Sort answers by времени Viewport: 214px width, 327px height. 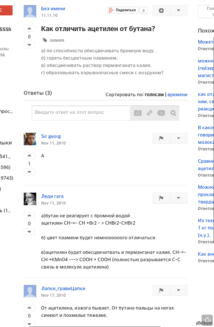[177, 94]
